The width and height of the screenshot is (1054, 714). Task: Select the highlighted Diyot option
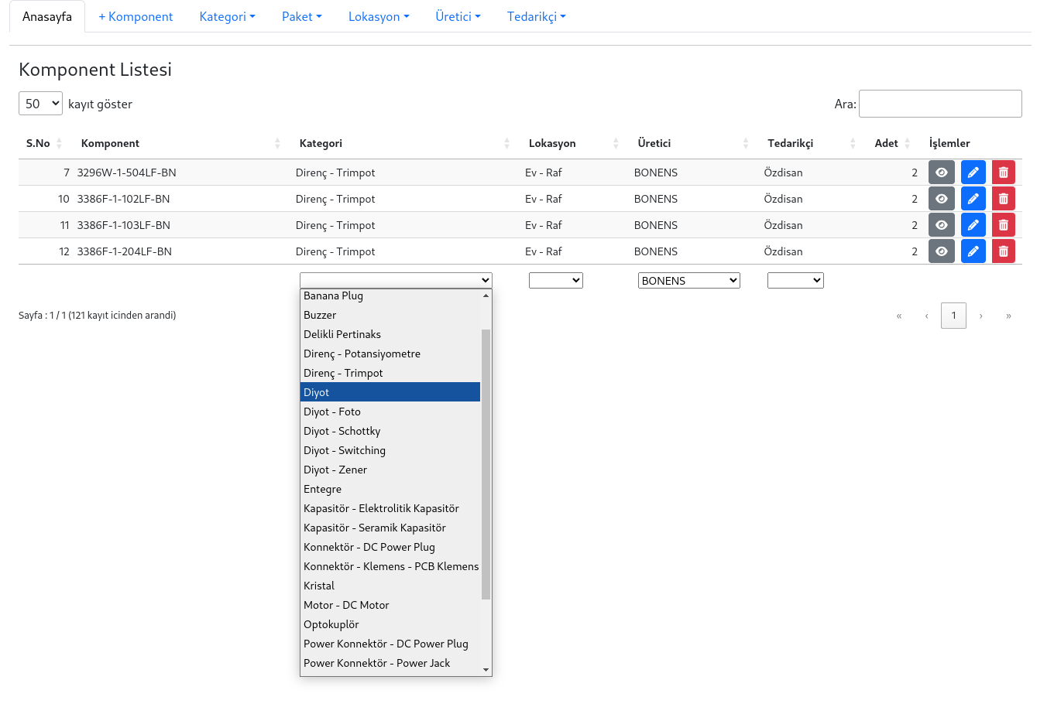(390, 392)
